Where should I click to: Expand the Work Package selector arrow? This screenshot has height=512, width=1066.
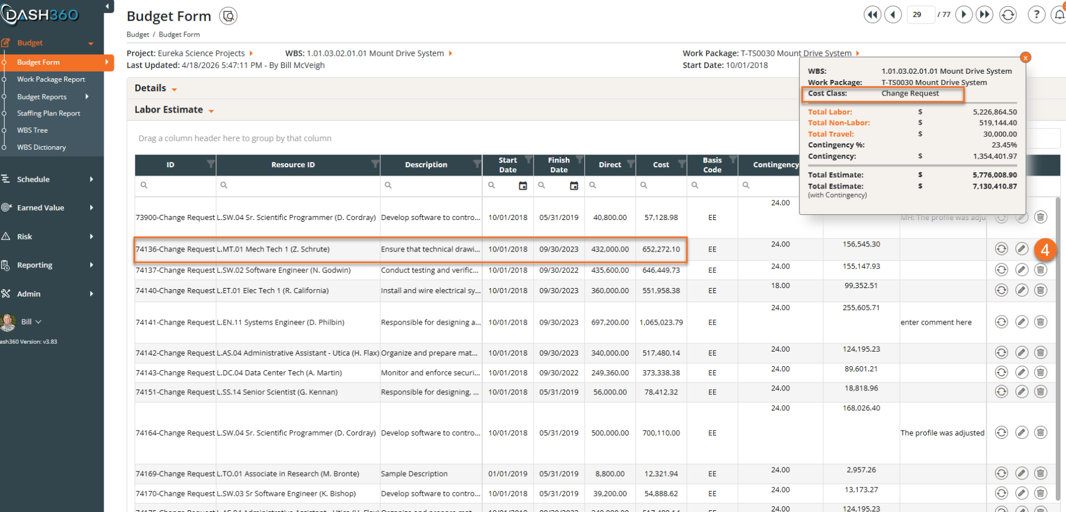pyautogui.click(x=858, y=53)
